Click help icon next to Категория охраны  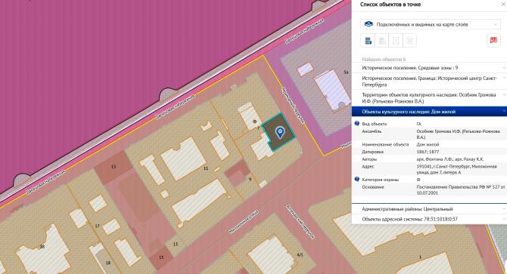(357, 179)
